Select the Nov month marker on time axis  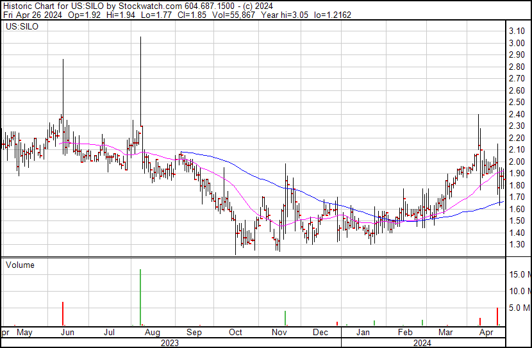click(279, 333)
